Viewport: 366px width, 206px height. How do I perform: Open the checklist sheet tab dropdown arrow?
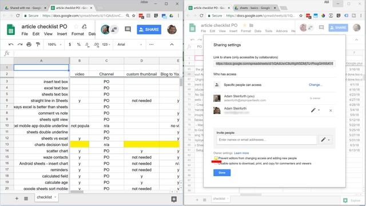[x=55, y=197]
